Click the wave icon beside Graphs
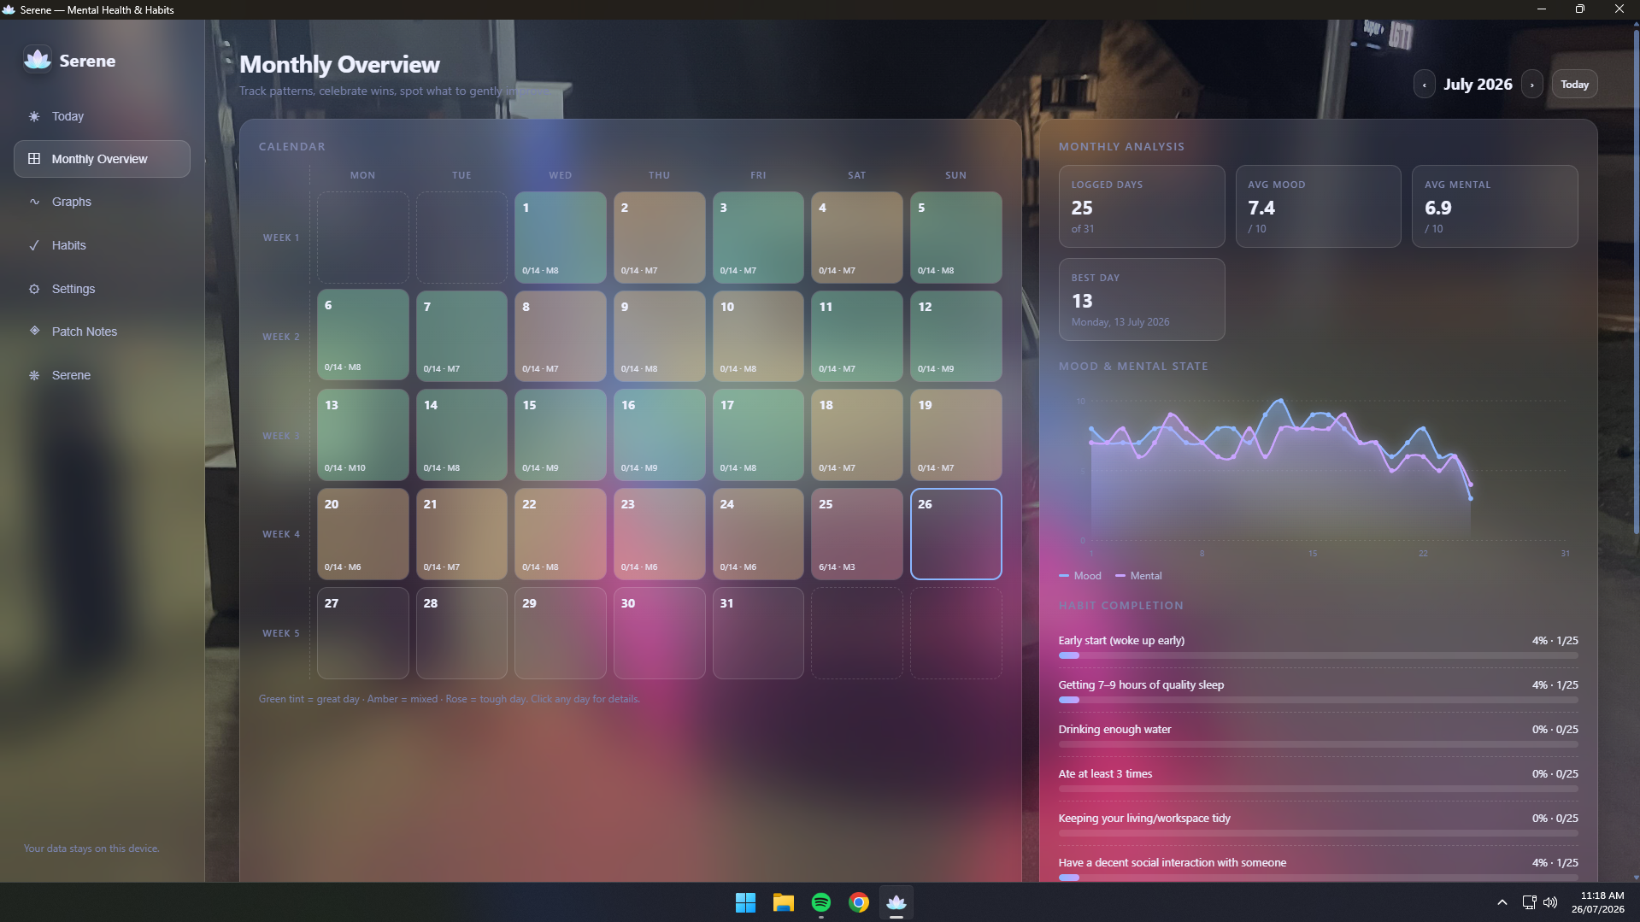The width and height of the screenshot is (1640, 922). coord(34,202)
